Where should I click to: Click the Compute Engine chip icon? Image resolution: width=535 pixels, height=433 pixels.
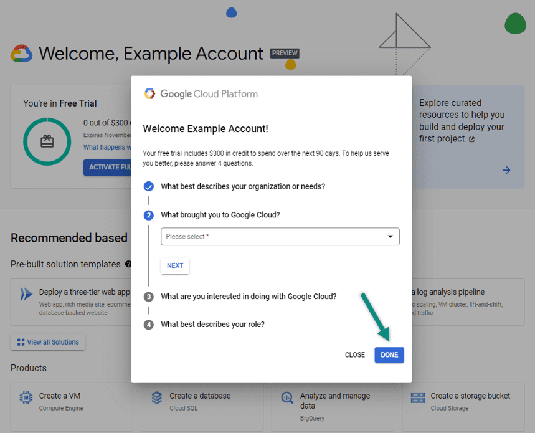(26, 397)
